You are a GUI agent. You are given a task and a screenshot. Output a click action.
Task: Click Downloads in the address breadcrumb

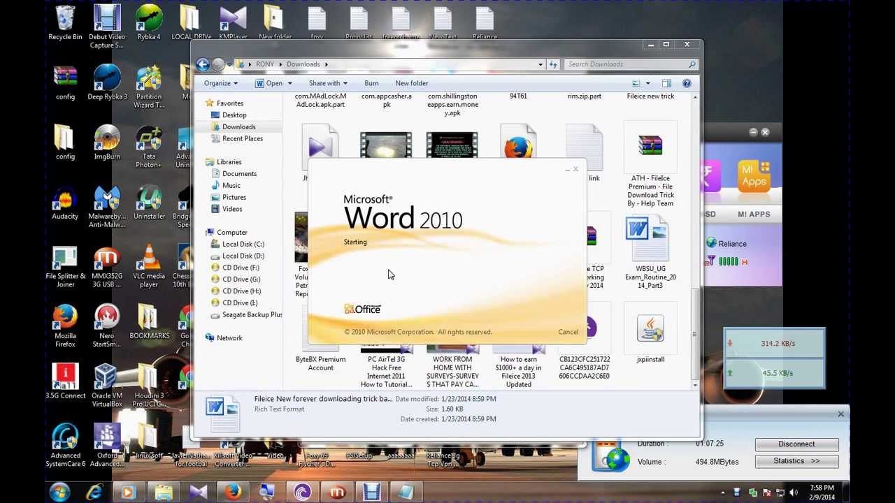[303, 64]
